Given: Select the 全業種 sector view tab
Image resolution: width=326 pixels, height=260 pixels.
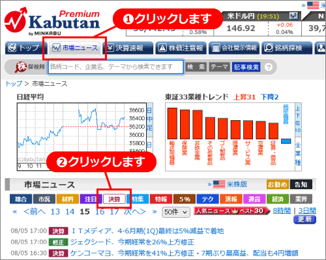Looking at the screenshot, I should (x=298, y=154).
